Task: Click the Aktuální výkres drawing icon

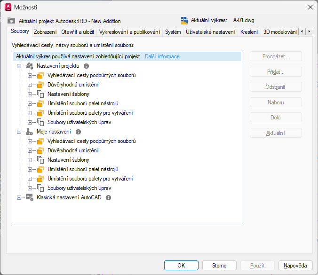Action: 184,21
